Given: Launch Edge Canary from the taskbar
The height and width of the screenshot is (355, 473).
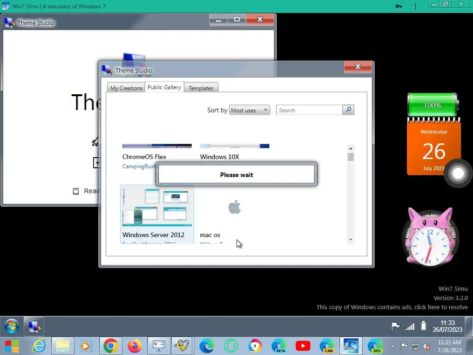Looking at the screenshot, I should point(327,346).
